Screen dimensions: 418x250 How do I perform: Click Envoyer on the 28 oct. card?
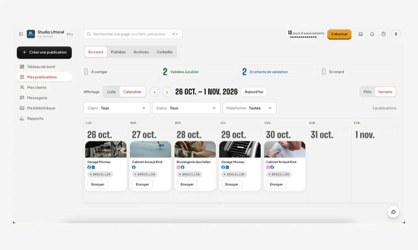click(x=187, y=184)
